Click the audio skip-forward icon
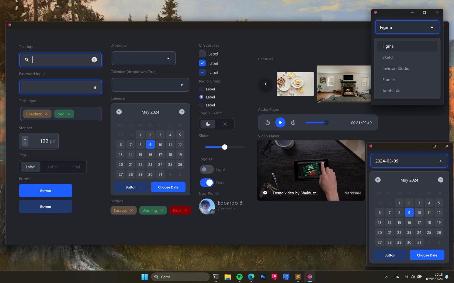The image size is (454, 283). pyautogui.click(x=293, y=123)
